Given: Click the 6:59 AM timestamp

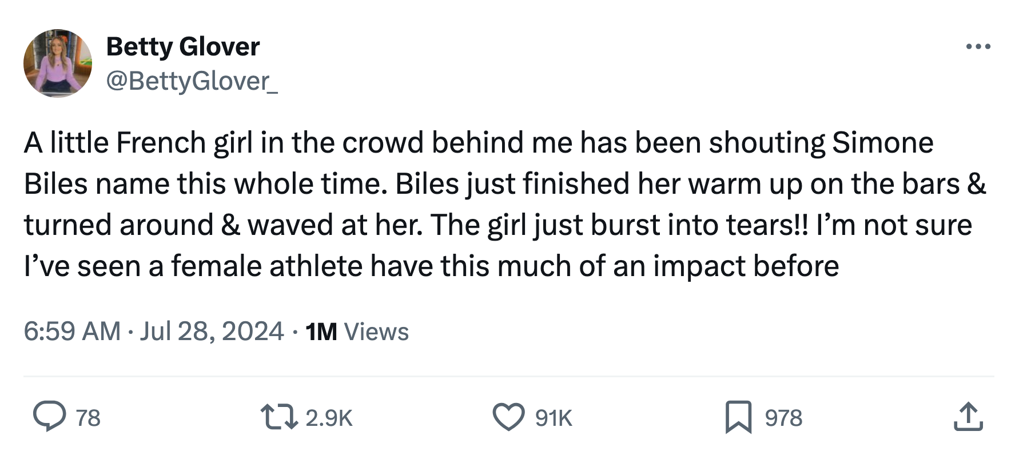Looking at the screenshot, I should click(x=72, y=332).
